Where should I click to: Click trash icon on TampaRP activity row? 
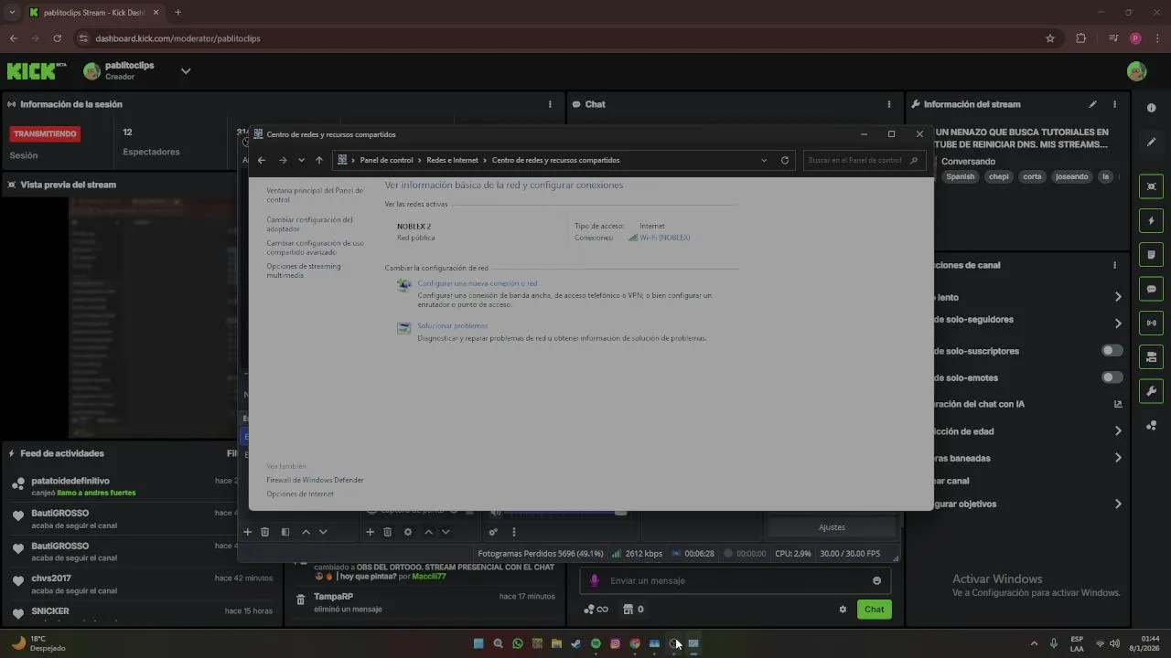click(x=300, y=600)
